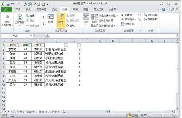Image resolution: width=182 pixels, height=118 pixels.
Task: Click Consolidate (合并计算) icon
Action: pos(101,21)
